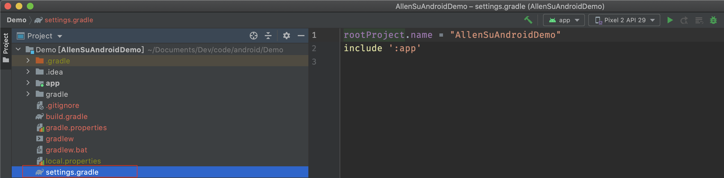The height and width of the screenshot is (178, 724).
Task: Expand the .gradle folder
Action: 28,61
